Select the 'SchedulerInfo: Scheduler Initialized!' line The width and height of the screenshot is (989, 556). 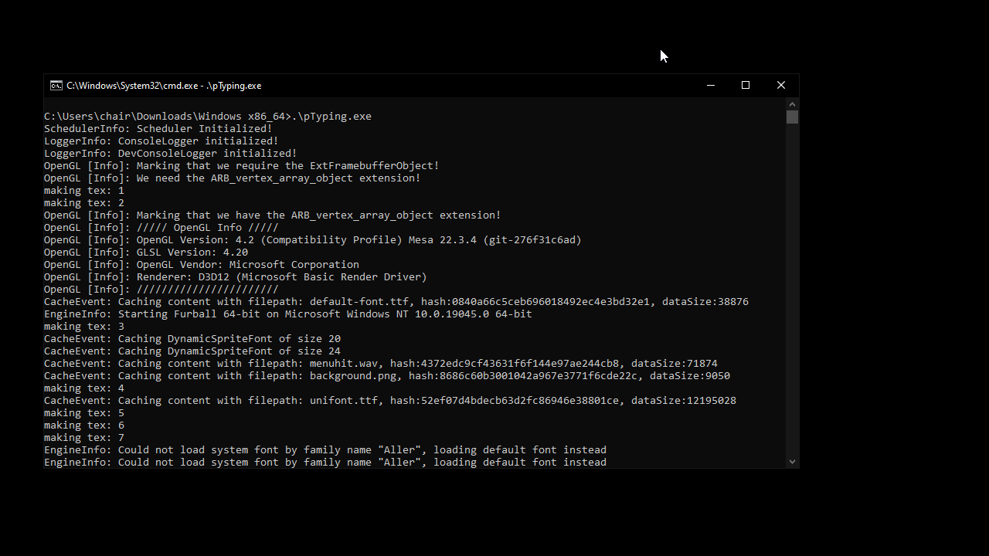(158, 129)
